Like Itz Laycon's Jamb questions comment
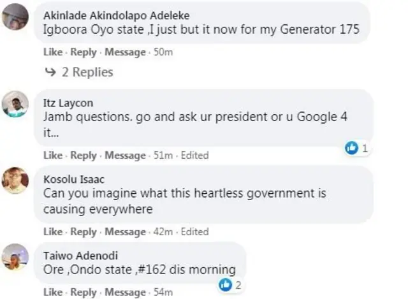 53,155
